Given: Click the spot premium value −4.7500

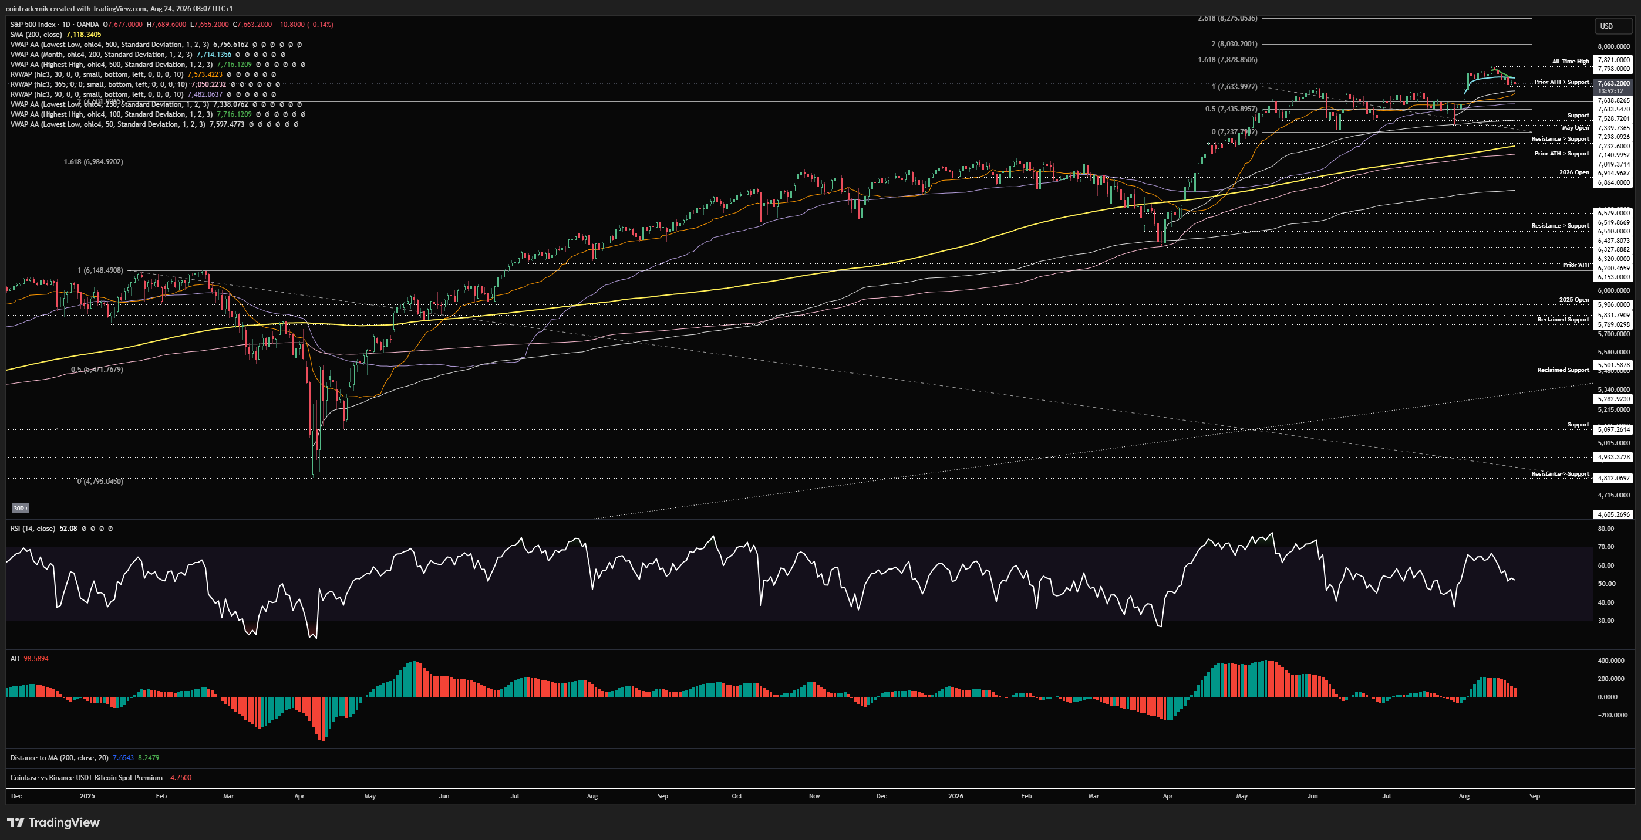Looking at the screenshot, I should (178, 777).
